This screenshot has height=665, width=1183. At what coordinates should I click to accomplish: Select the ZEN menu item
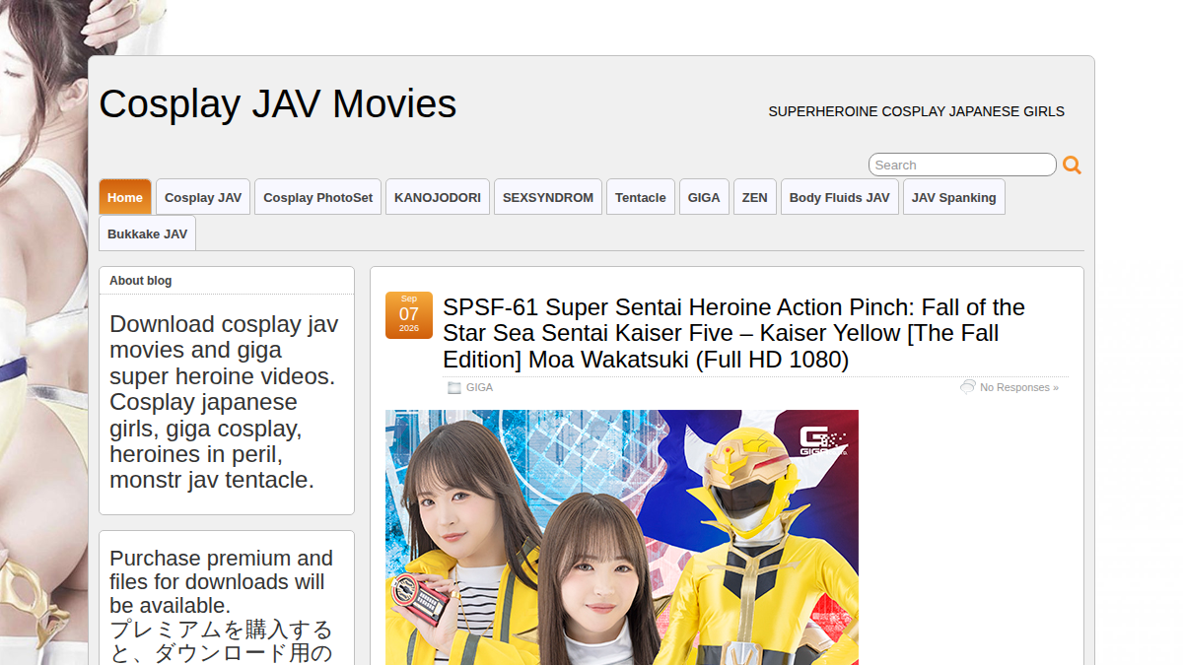coord(755,197)
